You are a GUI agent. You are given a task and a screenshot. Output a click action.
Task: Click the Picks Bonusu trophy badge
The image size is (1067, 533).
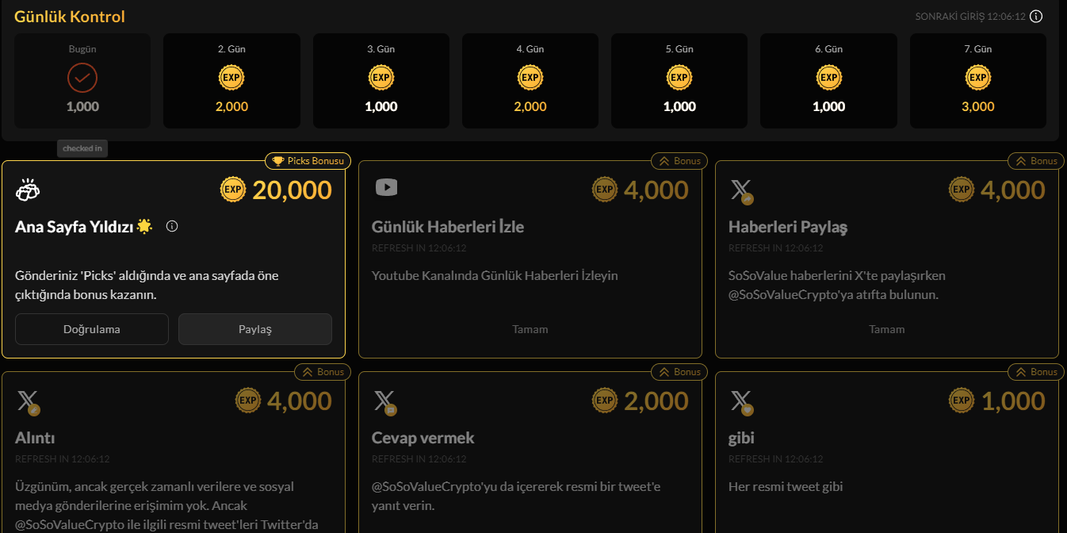[308, 161]
